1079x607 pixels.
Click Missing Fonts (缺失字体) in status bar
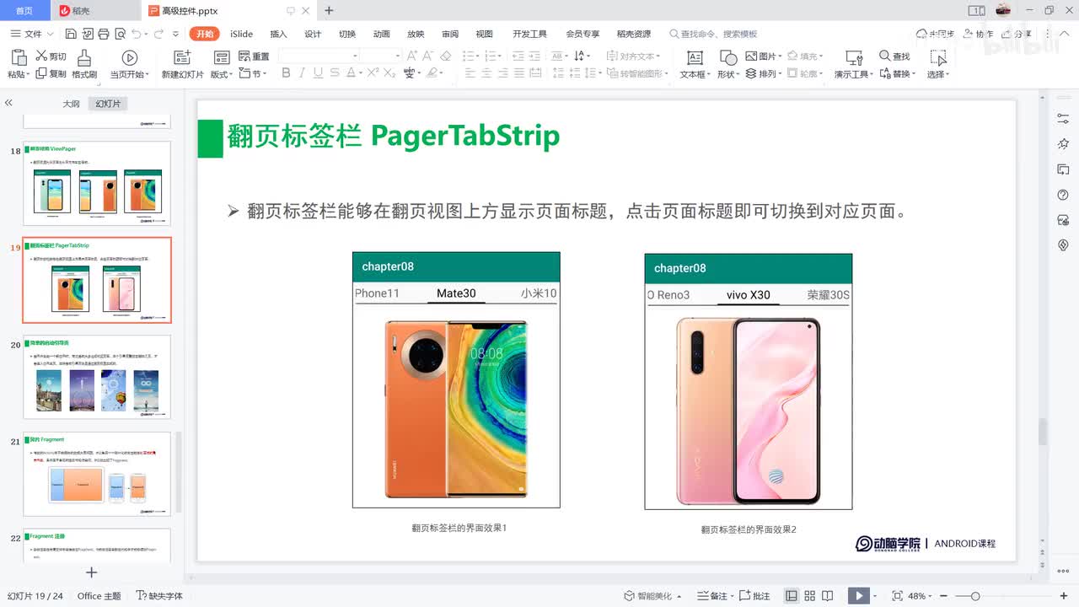pos(160,596)
